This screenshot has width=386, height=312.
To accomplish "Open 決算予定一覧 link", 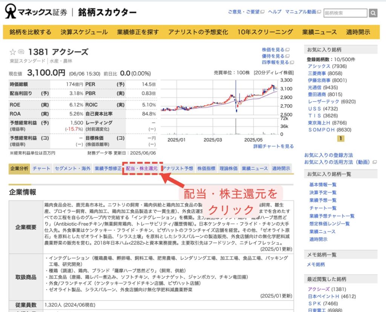I will [323, 193].
